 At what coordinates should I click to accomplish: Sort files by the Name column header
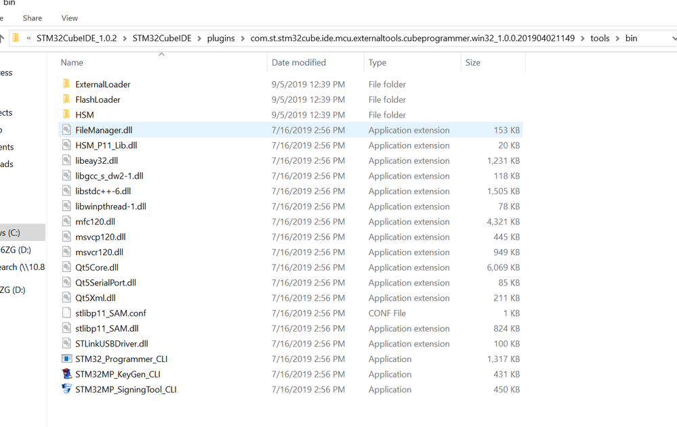tap(72, 62)
